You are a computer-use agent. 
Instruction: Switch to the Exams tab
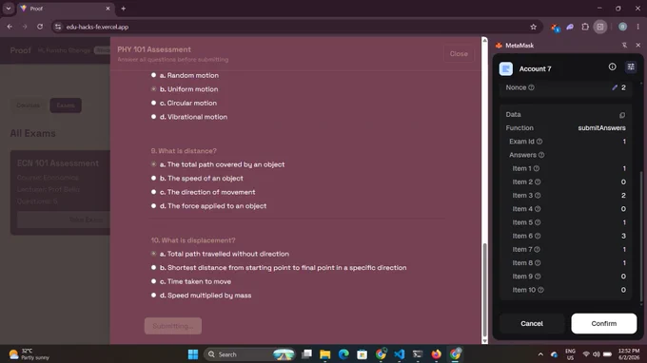click(66, 105)
